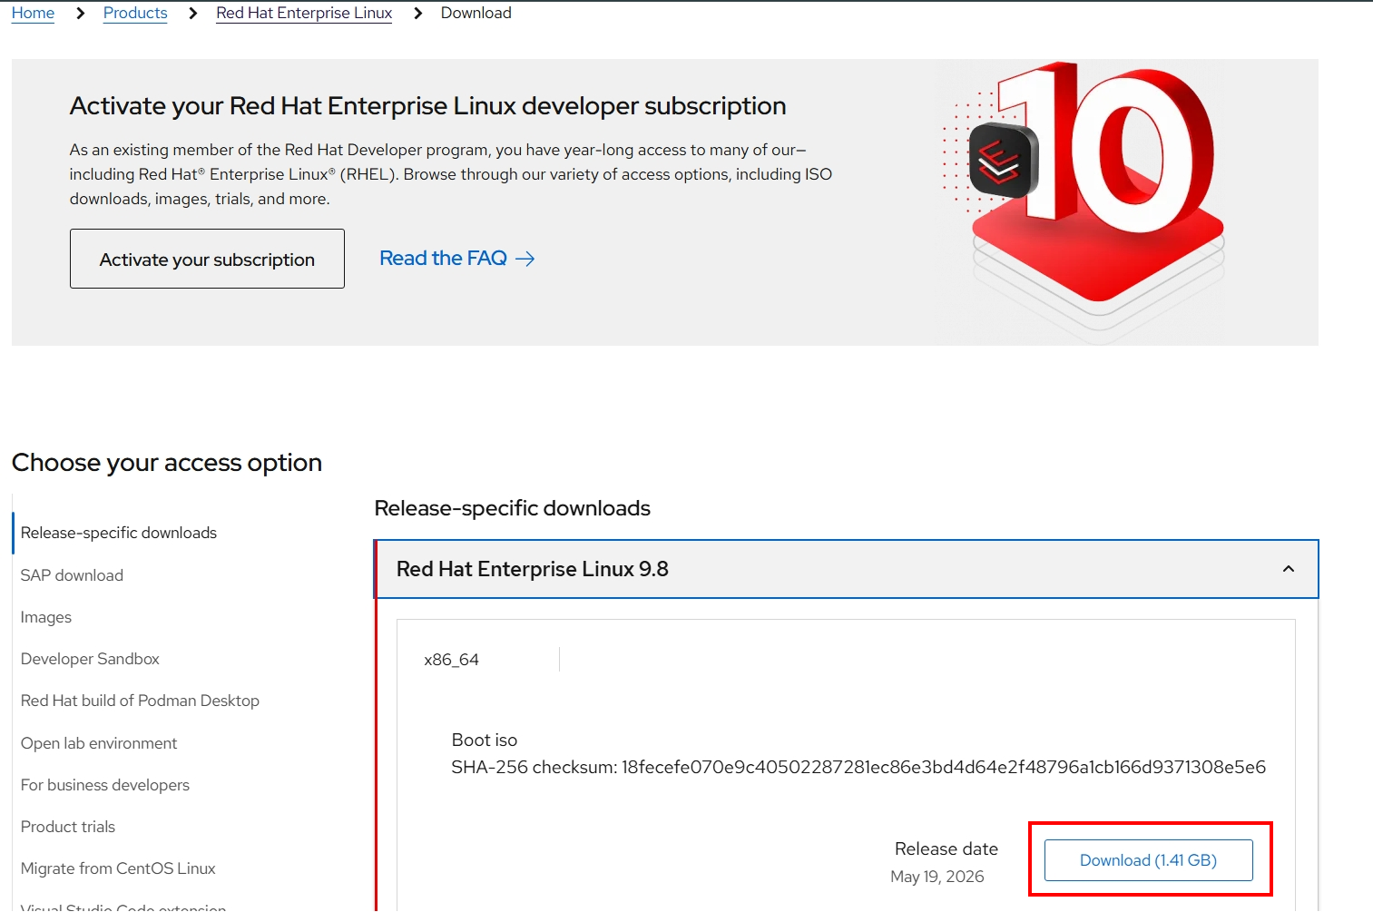Go to Products breadcrumb link
The height and width of the screenshot is (912, 1373).
135,13
